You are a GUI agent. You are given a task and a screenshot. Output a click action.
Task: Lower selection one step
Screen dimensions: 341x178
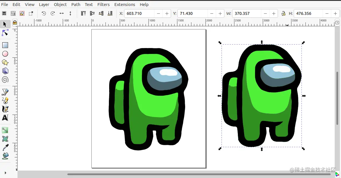101,13
